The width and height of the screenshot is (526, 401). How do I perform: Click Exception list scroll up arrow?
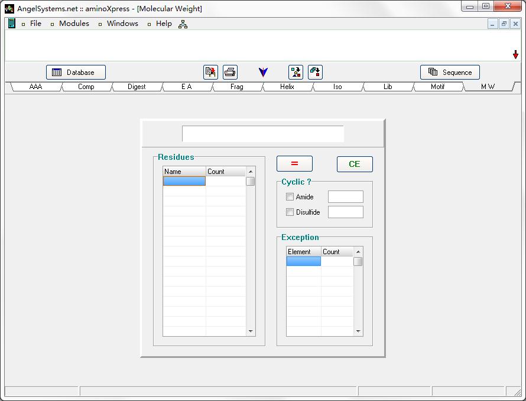[x=358, y=252]
